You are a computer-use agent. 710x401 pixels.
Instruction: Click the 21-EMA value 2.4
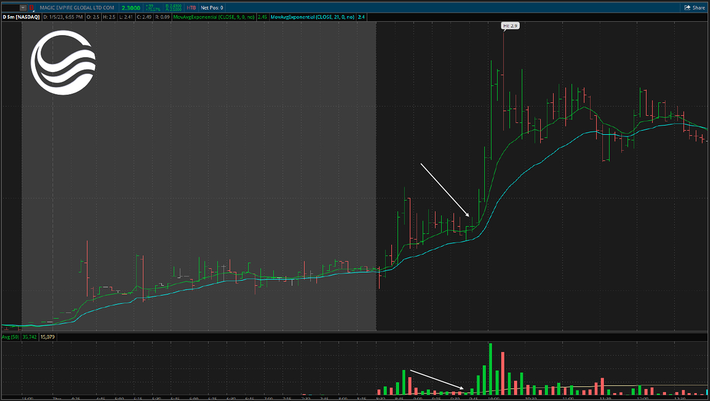[x=361, y=17]
